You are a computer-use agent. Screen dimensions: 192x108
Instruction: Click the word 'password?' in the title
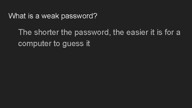[x=79, y=16]
